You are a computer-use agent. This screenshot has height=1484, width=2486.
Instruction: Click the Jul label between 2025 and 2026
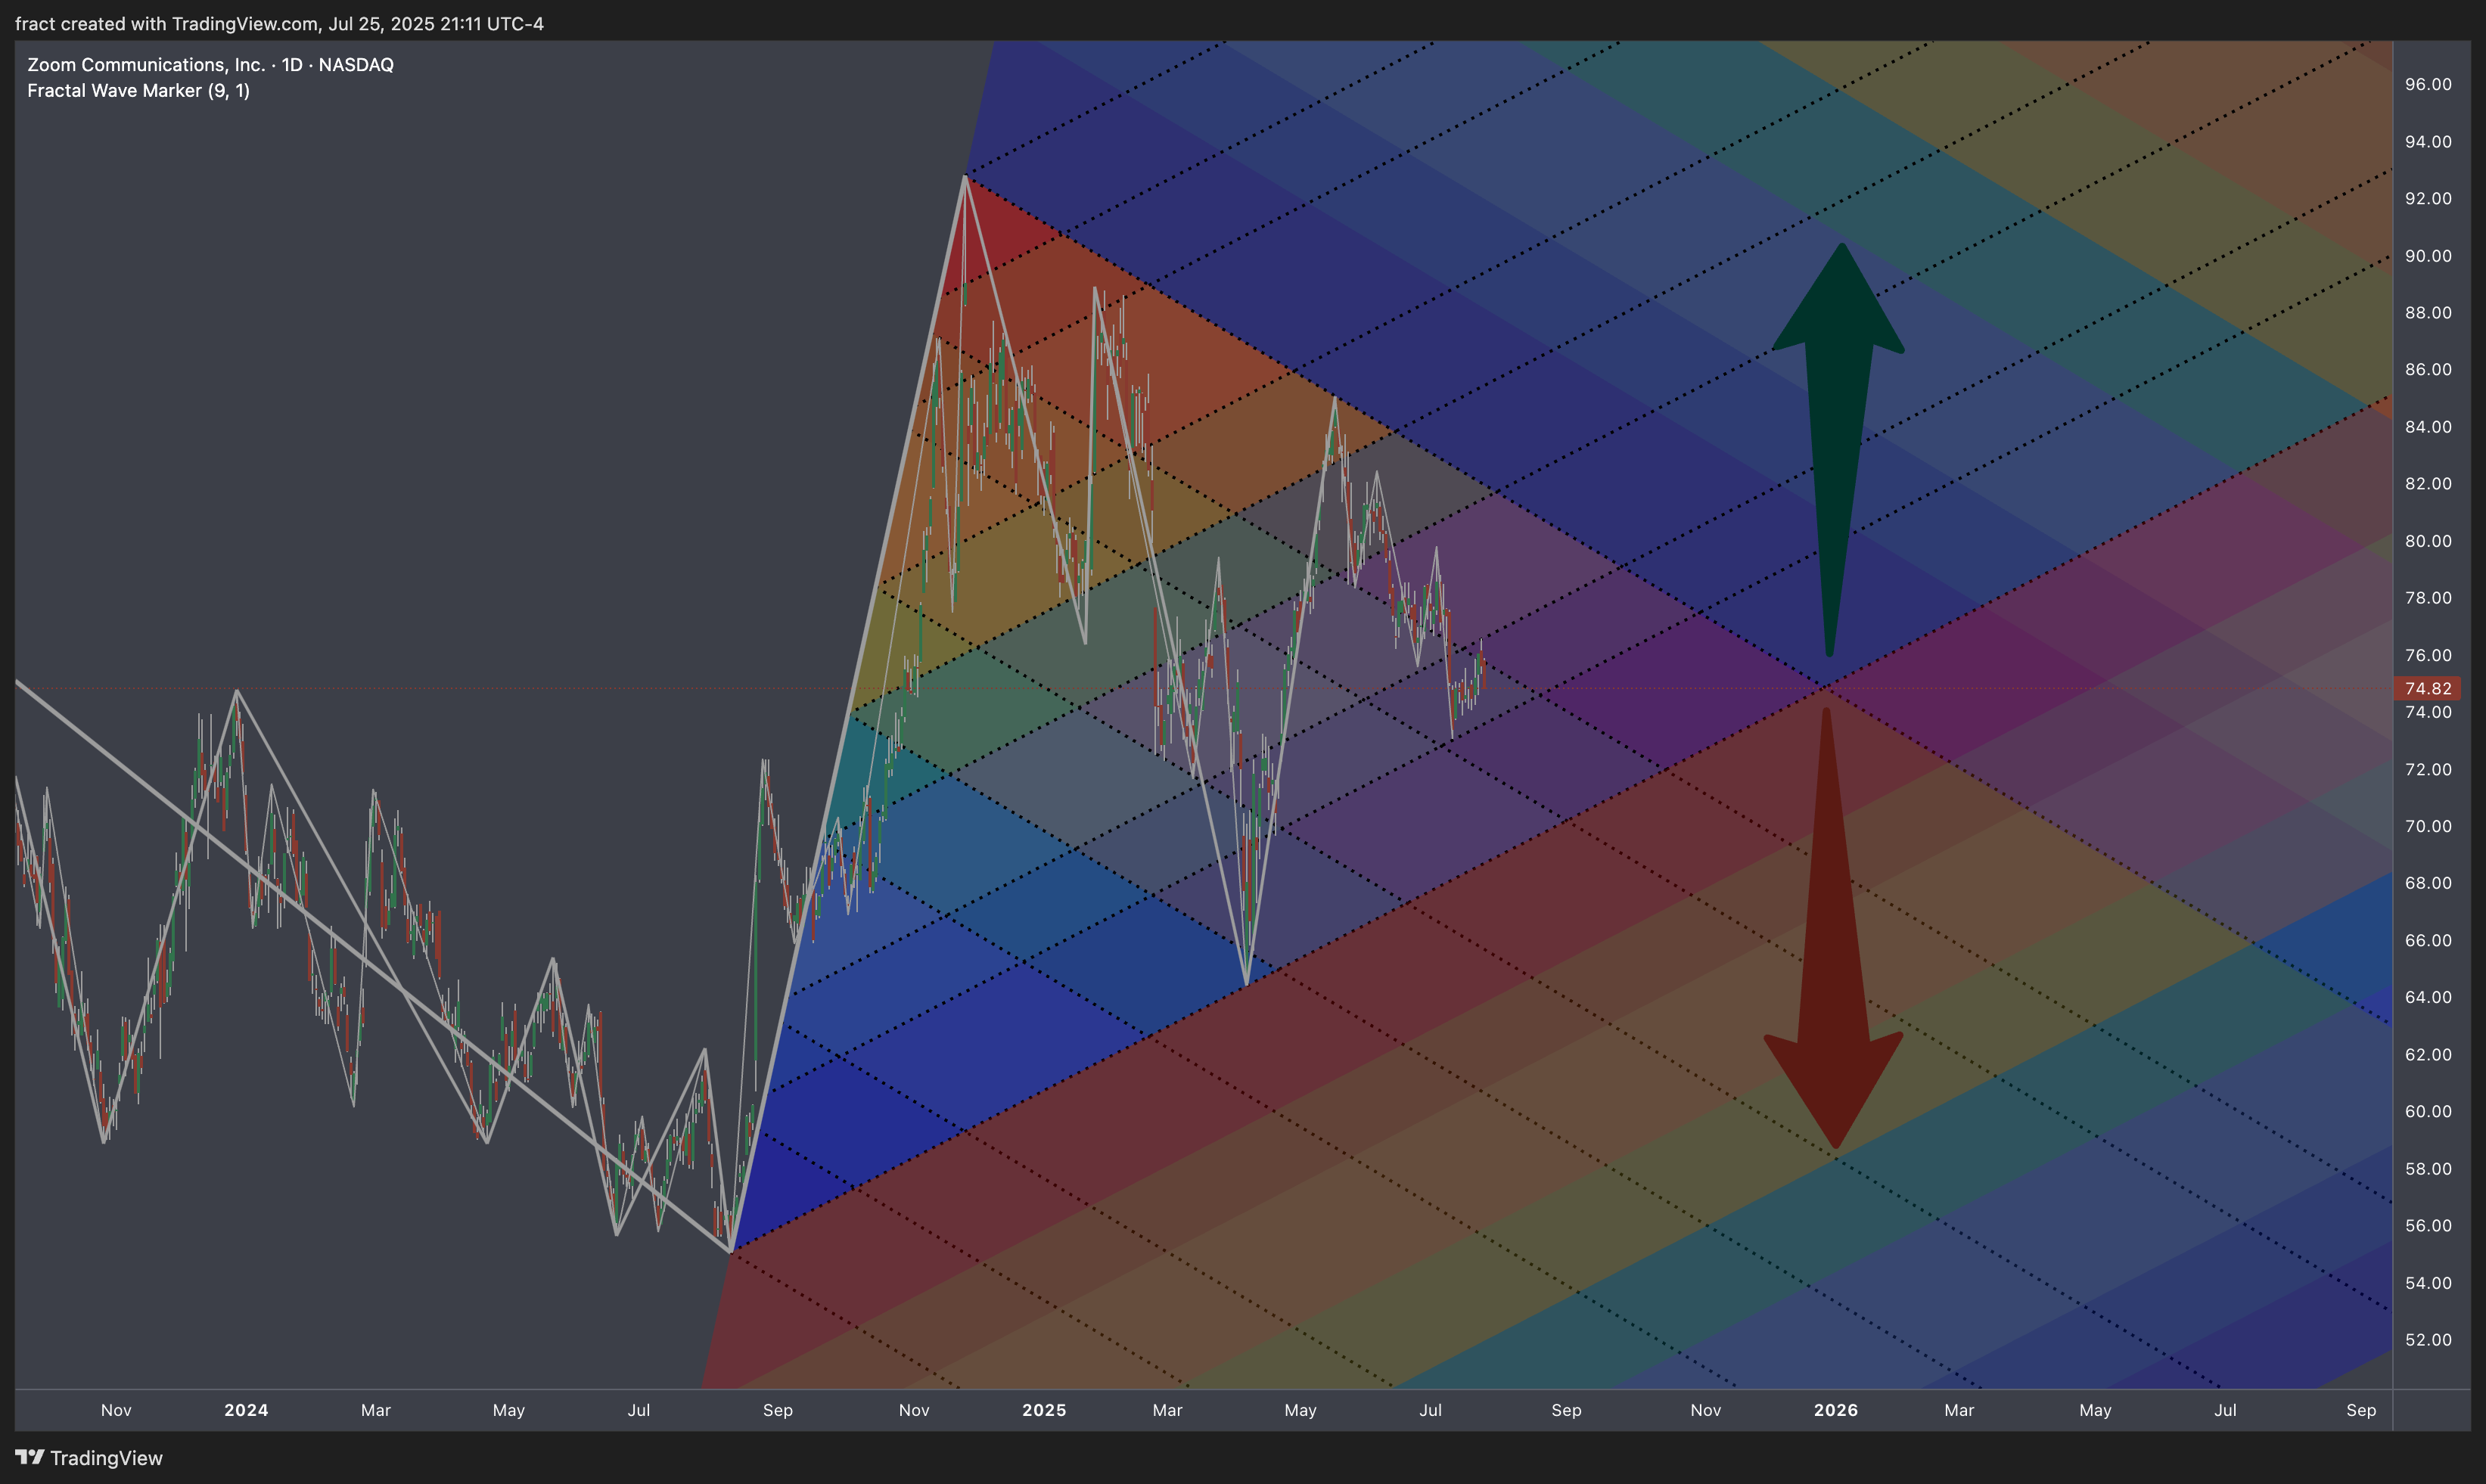pyautogui.click(x=1431, y=1410)
